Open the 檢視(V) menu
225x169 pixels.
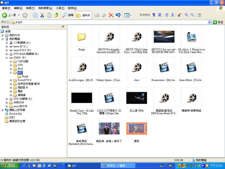tap(30, 8)
